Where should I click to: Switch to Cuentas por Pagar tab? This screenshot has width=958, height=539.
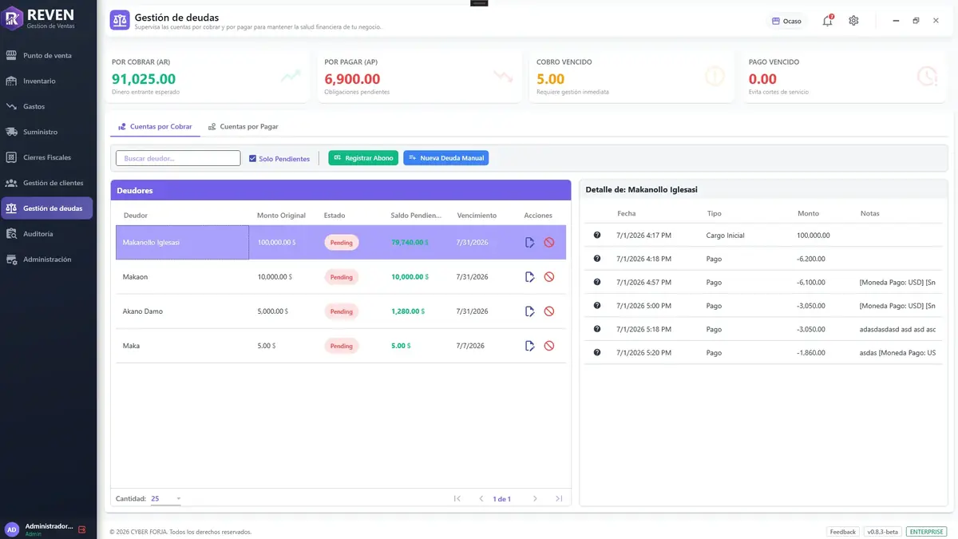(243, 127)
